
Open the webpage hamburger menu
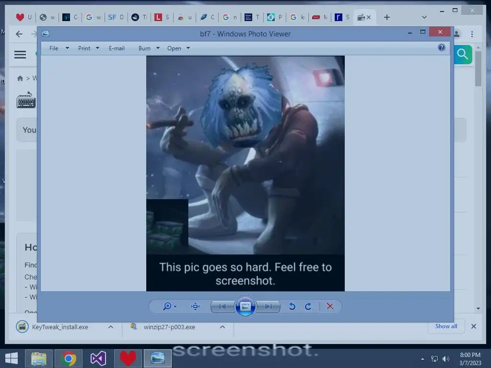pos(20,55)
